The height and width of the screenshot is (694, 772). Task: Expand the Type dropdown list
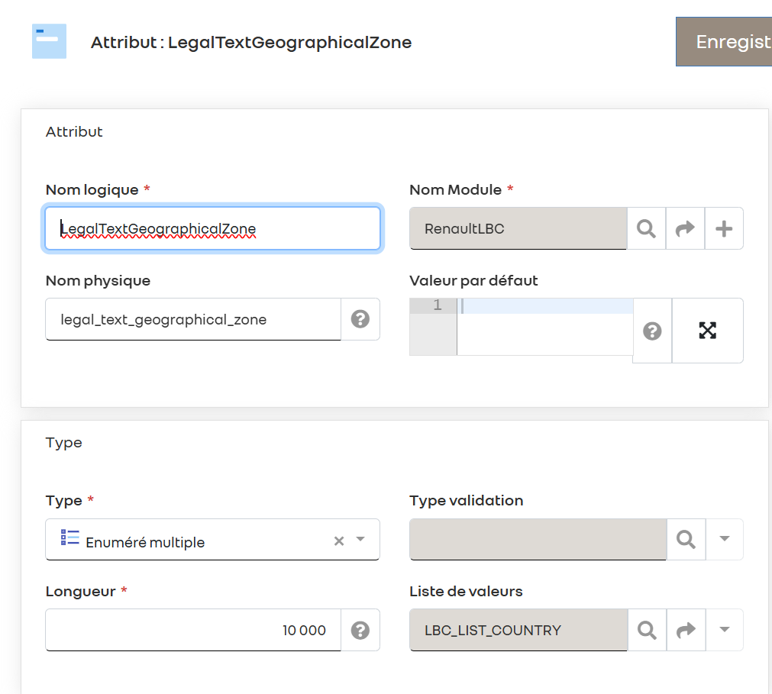[361, 540]
